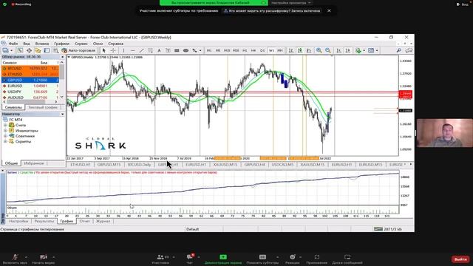The width and height of the screenshot is (473, 266).
Task: Open the Вид menu
Action: point(27,44)
